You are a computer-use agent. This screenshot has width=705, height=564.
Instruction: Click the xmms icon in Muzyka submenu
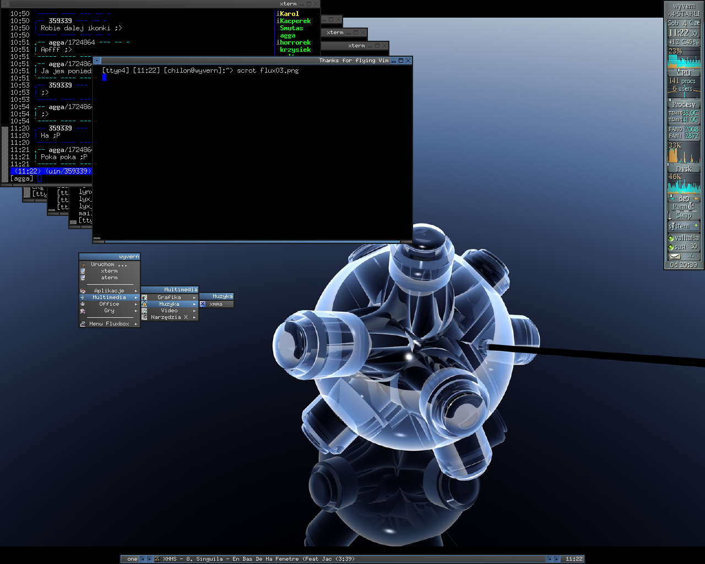pos(203,304)
